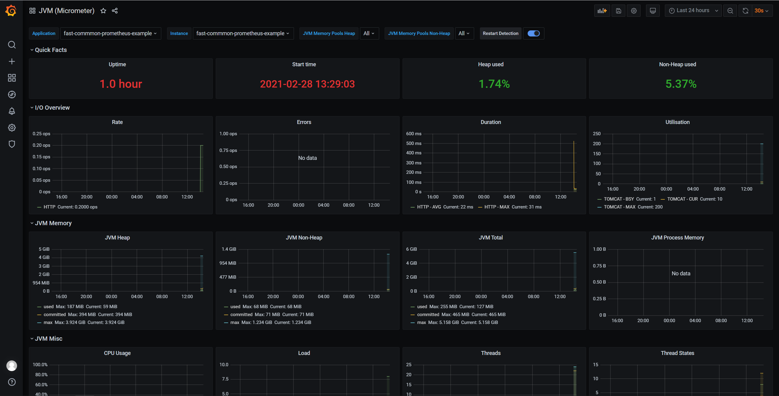The image size is (779, 396).
Task: Open the search dashboards icon in sidebar
Action: tap(12, 45)
